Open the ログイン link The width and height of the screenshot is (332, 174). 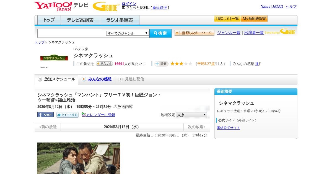click(129, 4)
